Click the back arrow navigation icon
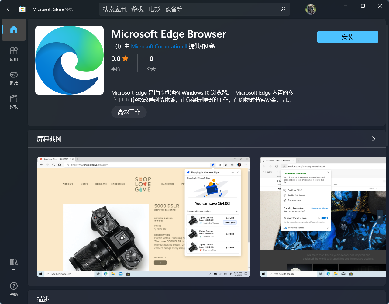 click(x=9, y=9)
